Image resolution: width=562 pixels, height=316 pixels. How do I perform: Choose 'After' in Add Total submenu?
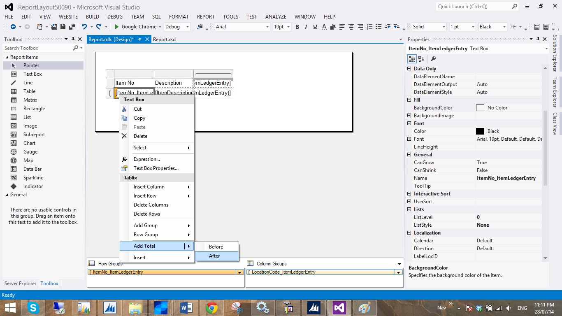click(x=214, y=256)
